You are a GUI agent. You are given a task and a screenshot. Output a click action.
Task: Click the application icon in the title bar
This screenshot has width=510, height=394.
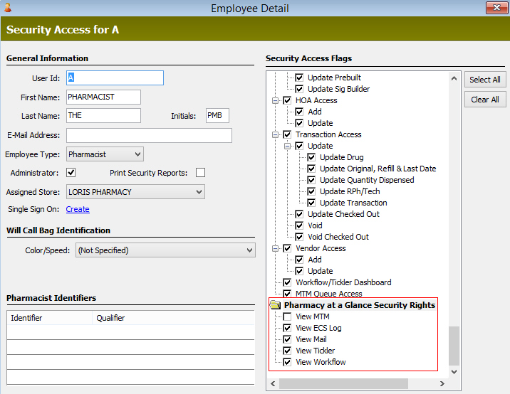point(8,8)
